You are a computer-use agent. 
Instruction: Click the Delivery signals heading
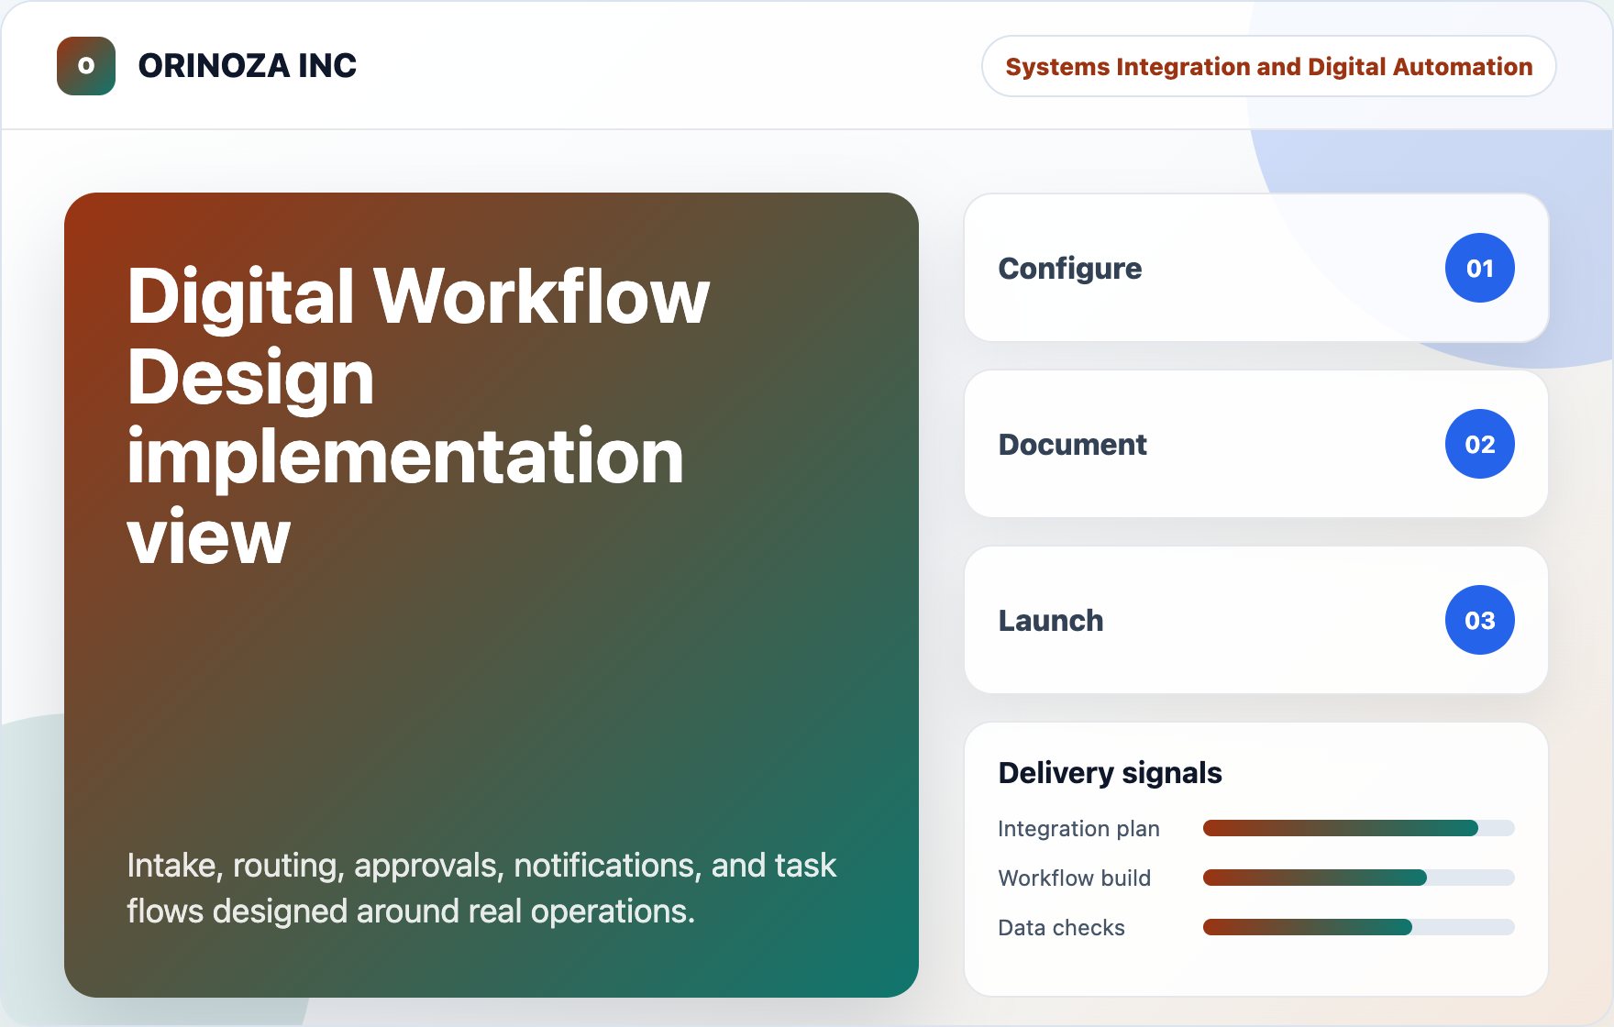1110,773
